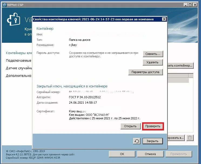
Task: Close the container properties dialog X
Action: coord(164,19)
